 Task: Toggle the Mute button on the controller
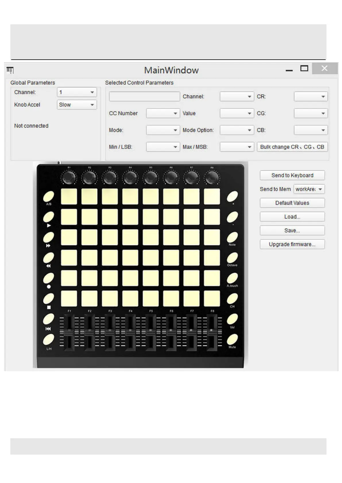[x=232, y=339]
